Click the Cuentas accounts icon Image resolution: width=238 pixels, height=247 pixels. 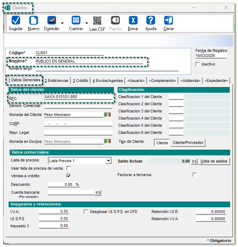[x=76, y=20]
